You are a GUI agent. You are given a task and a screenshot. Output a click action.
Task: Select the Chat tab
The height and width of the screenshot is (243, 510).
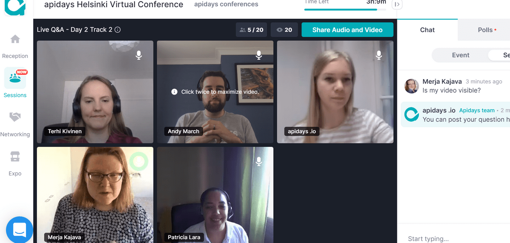(427, 30)
